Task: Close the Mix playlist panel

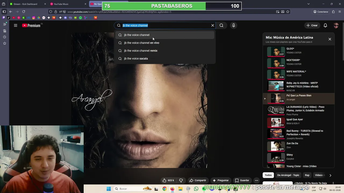Action: pos(330,39)
